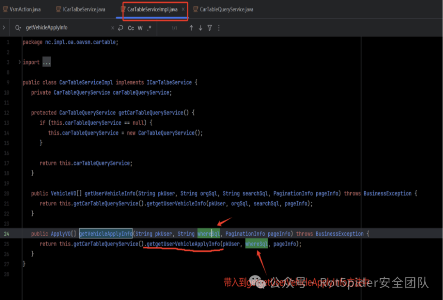The height and width of the screenshot is (300, 443).
Task: Jump to previous search occurrence arrow
Action: click(x=191, y=28)
